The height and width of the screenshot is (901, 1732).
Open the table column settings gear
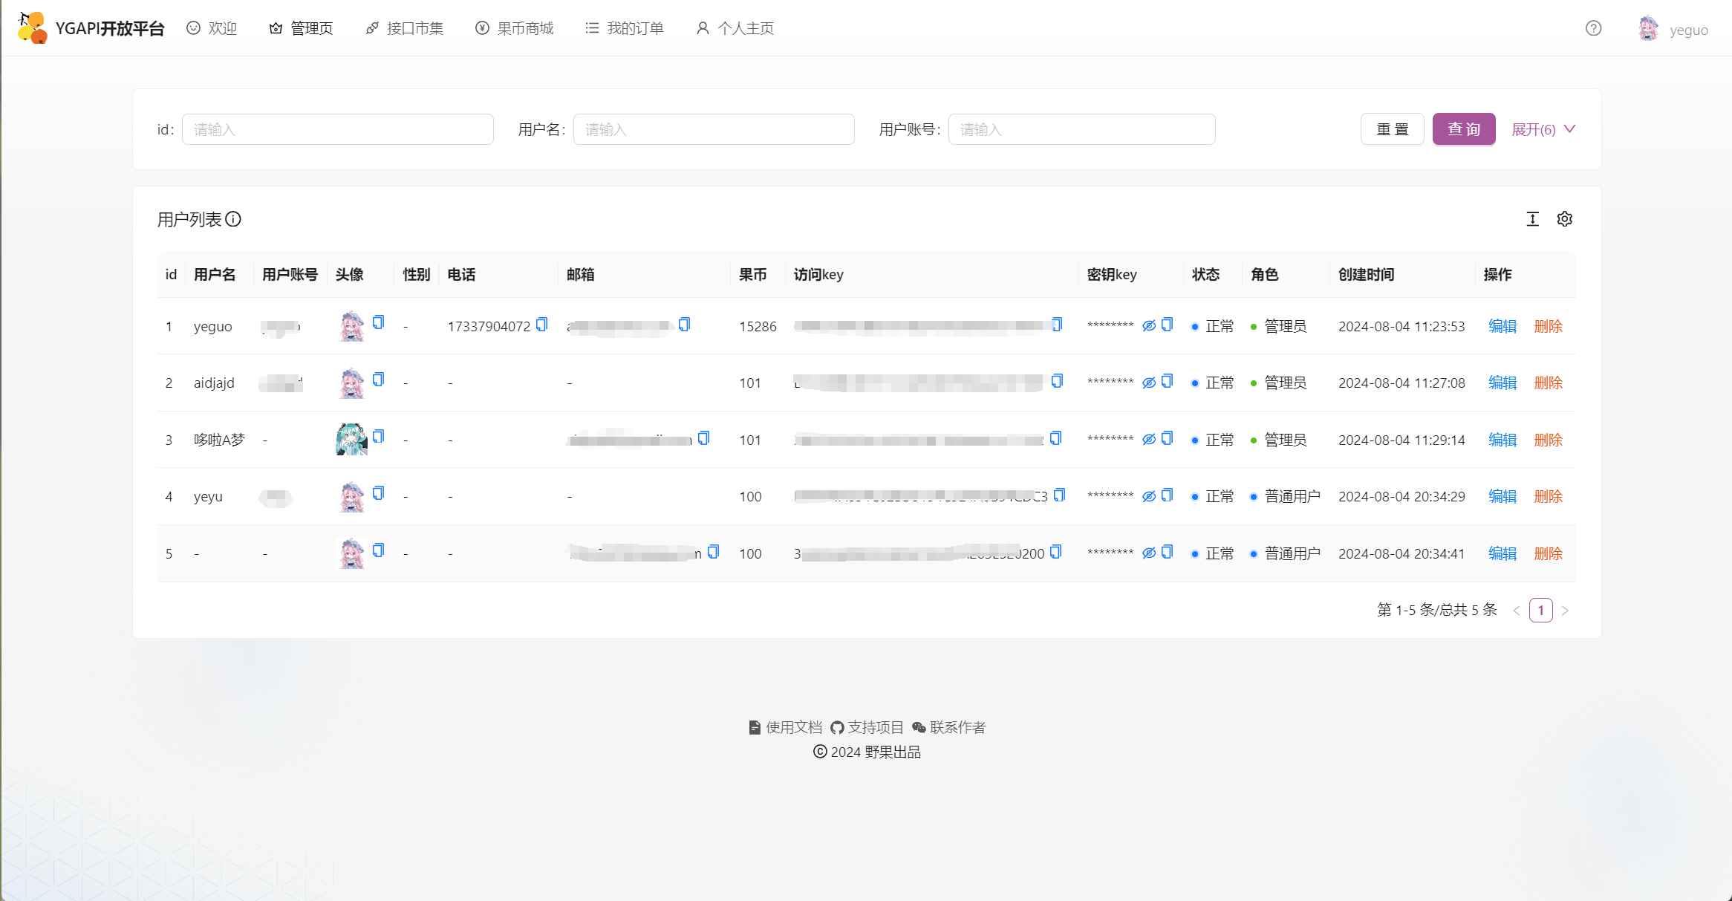pos(1565,219)
